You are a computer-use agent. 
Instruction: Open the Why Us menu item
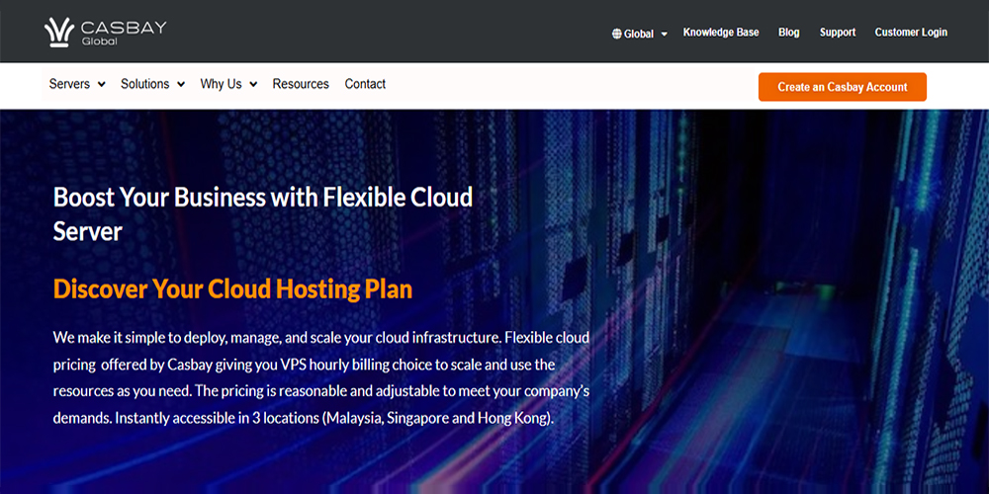pos(221,85)
